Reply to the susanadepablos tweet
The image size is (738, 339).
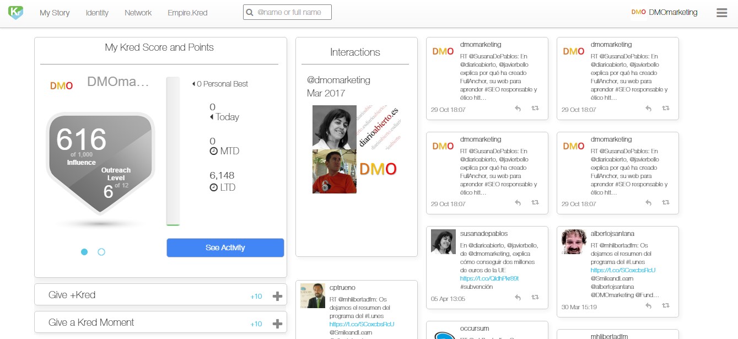tap(518, 298)
